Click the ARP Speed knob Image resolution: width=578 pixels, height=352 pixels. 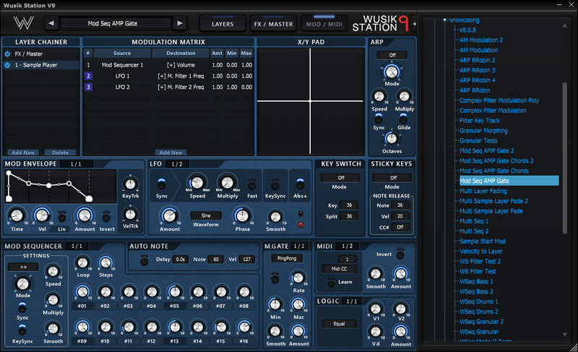[379, 97]
